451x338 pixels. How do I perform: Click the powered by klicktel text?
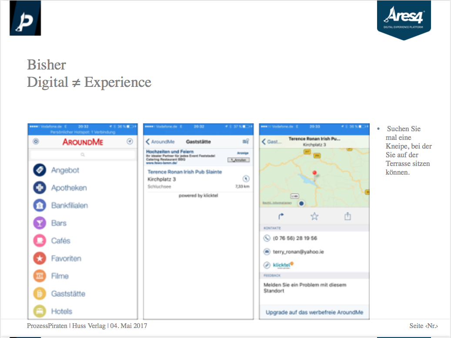coord(198,196)
